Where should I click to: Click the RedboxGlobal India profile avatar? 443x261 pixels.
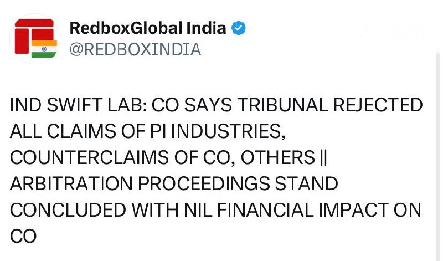(35, 38)
